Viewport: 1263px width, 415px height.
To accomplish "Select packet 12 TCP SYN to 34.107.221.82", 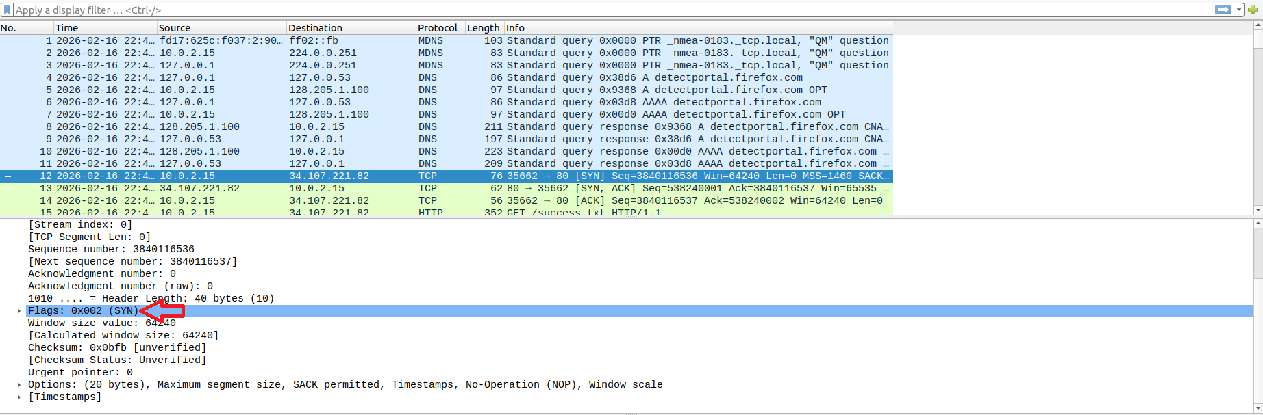I will pos(447,176).
